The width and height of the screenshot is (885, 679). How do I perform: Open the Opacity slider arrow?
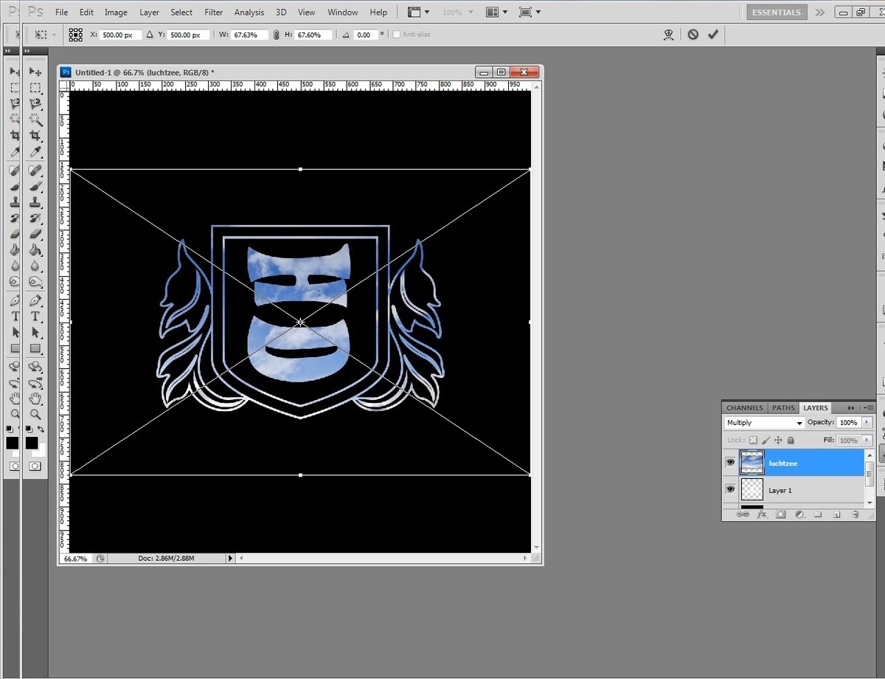click(x=867, y=423)
